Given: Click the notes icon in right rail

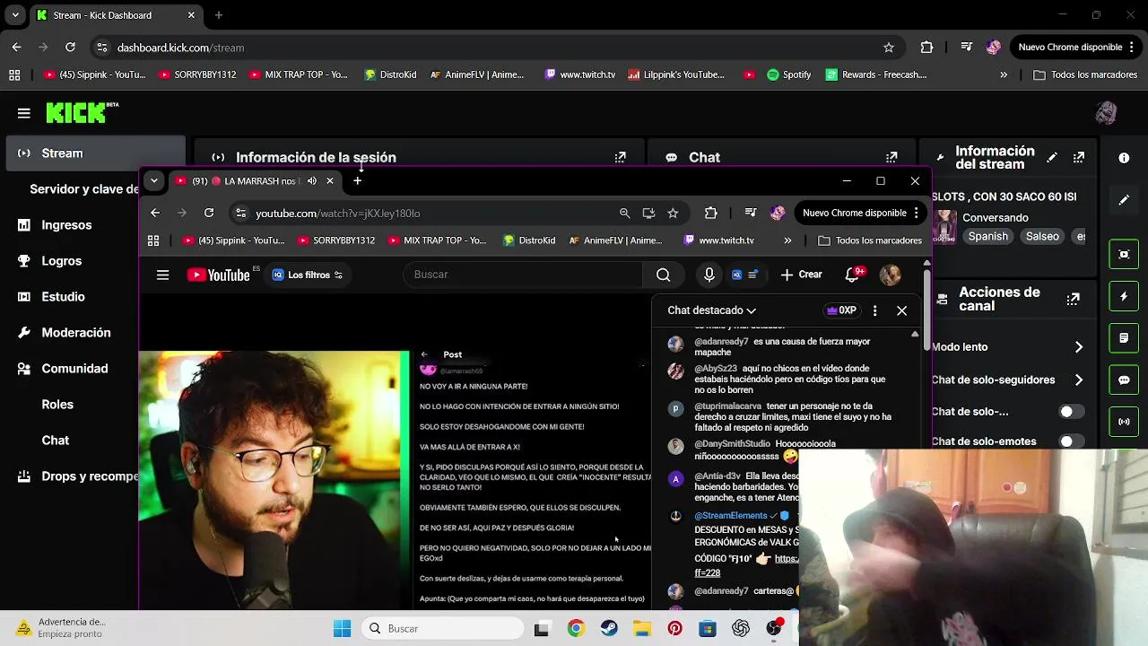Looking at the screenshot, I should [1124, 338].
